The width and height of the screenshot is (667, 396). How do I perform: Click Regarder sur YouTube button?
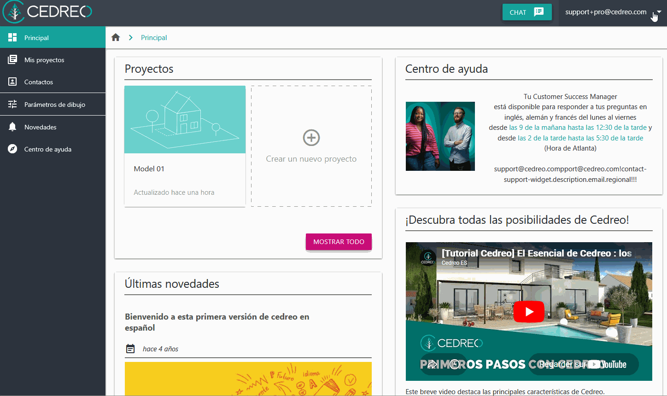583,364
